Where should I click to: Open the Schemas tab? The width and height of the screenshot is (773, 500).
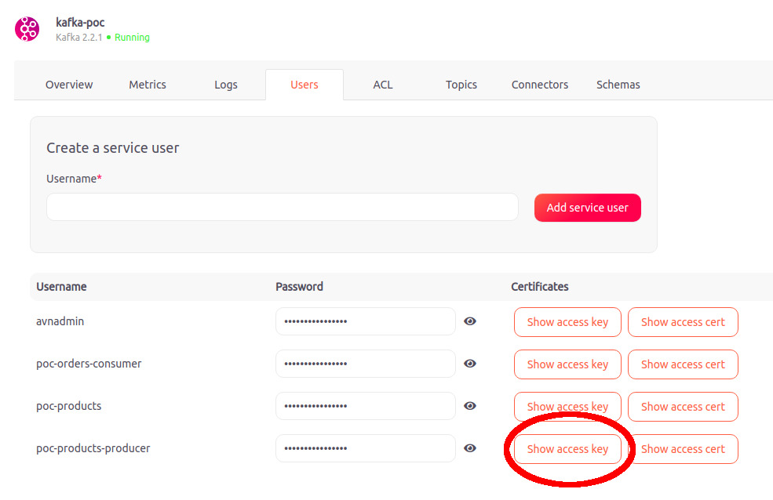pyautogui.click(x=618, y=85)
